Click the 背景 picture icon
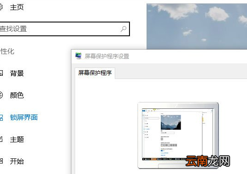This screenshot has height=174, width=247. 1,73
